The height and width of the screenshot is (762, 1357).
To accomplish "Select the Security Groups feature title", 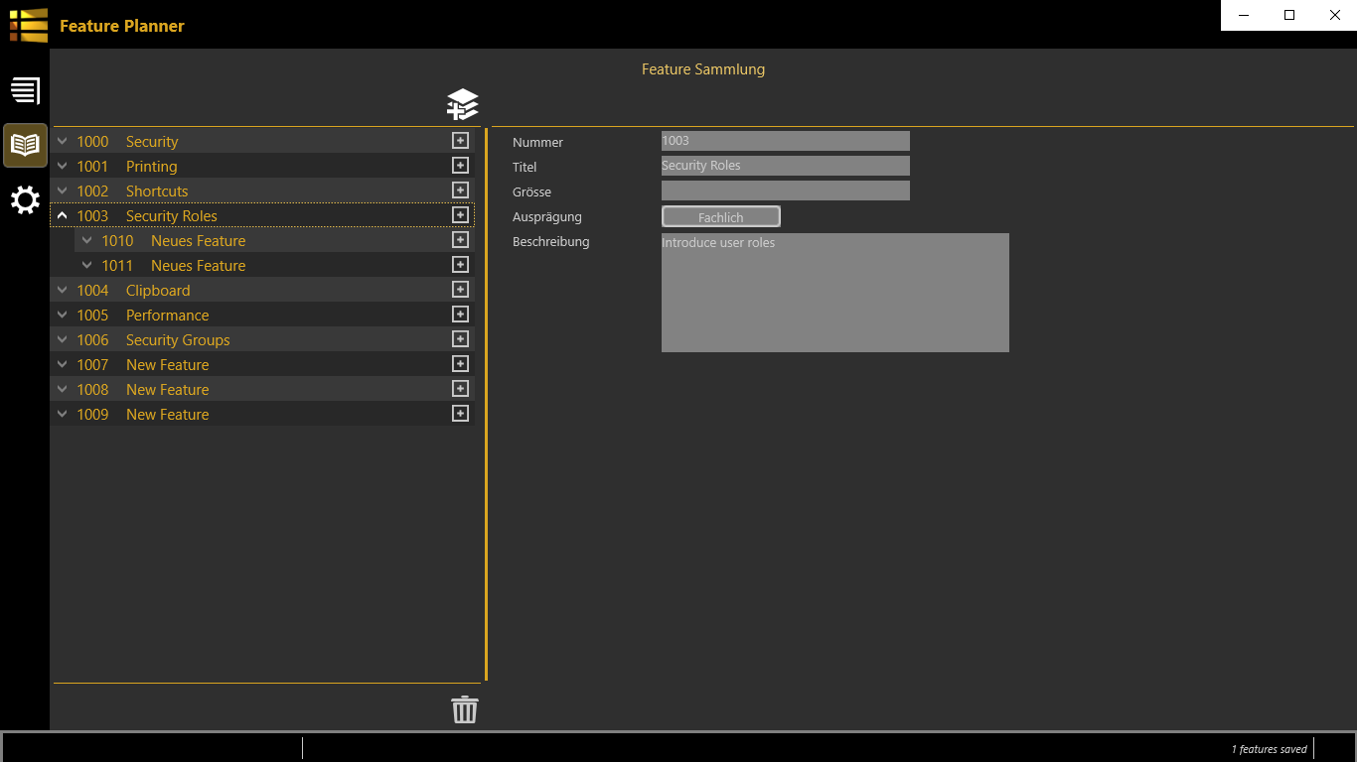I will pos(178,340).
